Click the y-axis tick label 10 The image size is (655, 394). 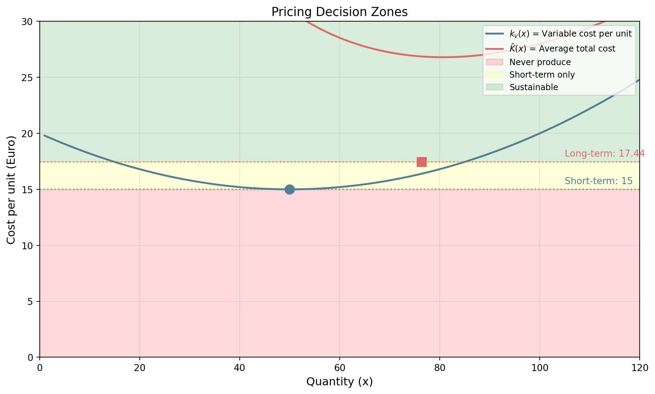(30, 246)
